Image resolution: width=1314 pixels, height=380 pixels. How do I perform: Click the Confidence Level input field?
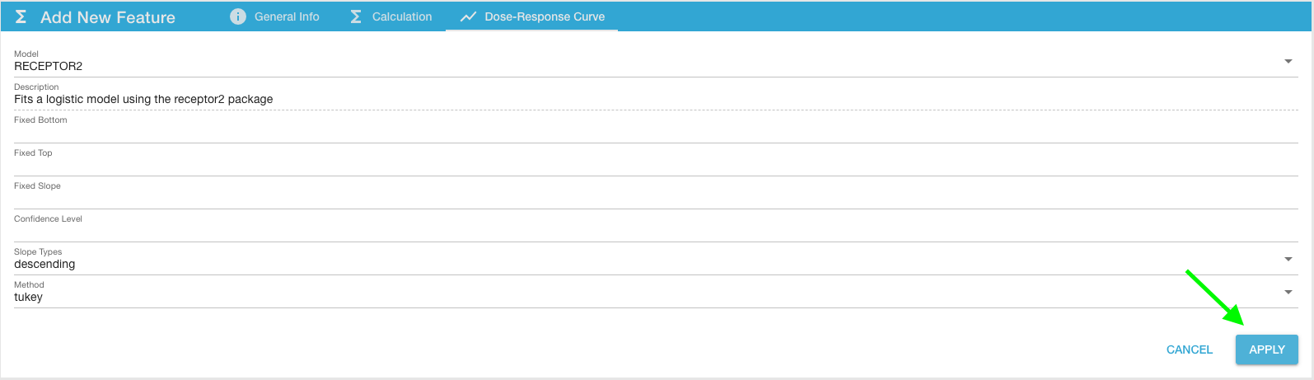coord(656,232)
